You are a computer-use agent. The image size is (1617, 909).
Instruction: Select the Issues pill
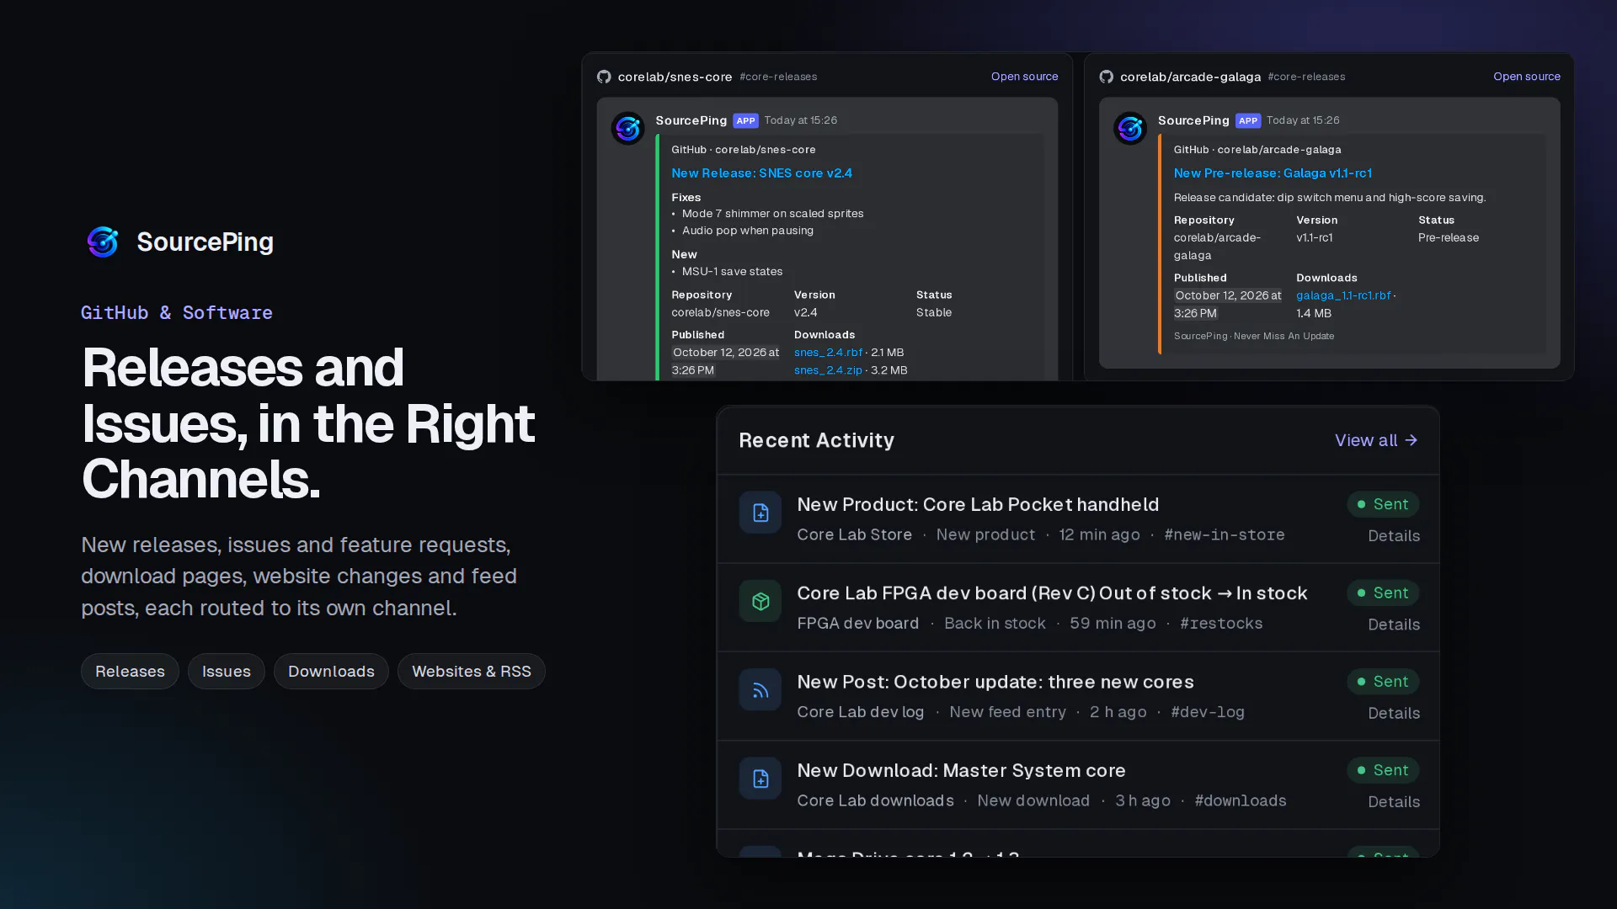(x=226, y=672)
